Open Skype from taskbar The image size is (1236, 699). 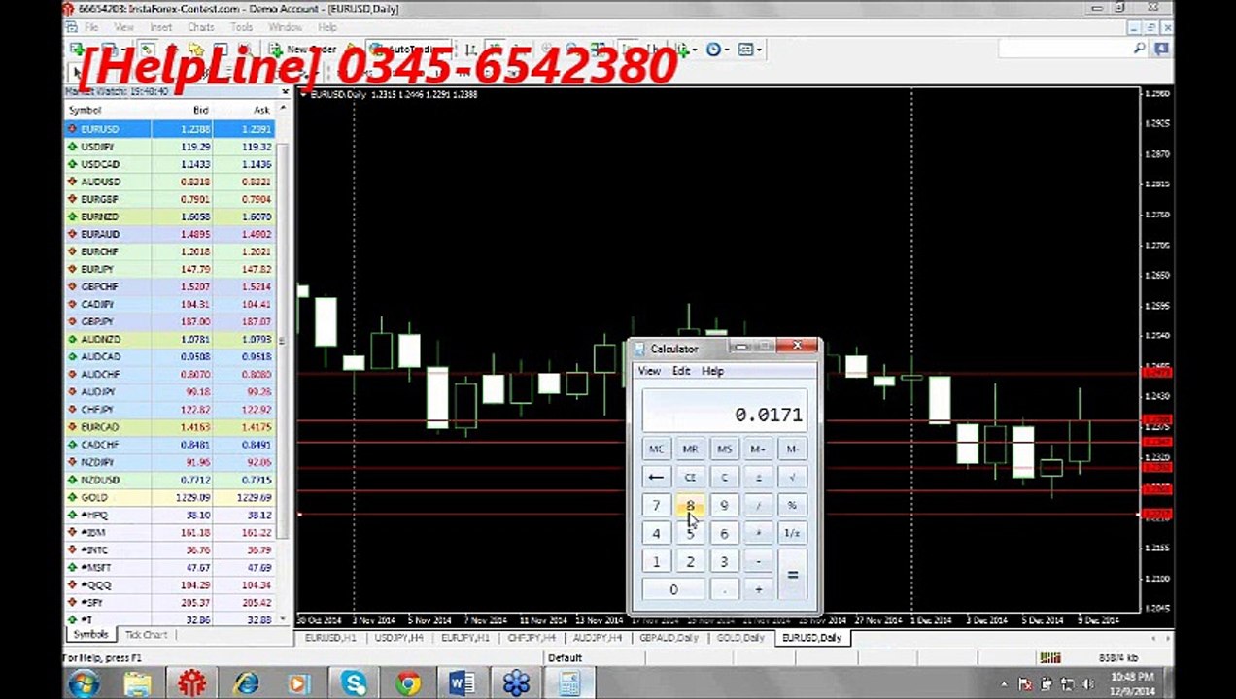click(354, 683)
